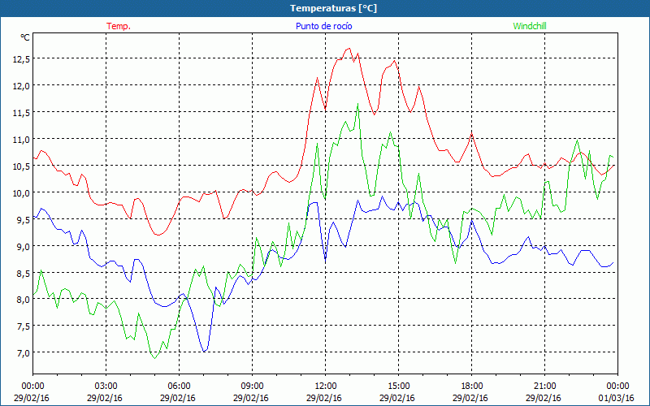The height and width of the screenshot is (406, 650).
Task: Click the 00:00 label above 29/02/16
Action: 33,387
